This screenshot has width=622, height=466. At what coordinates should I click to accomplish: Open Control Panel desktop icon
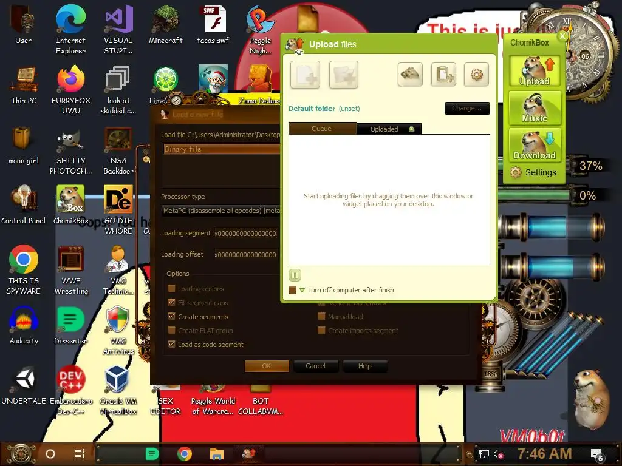point(24,205)
